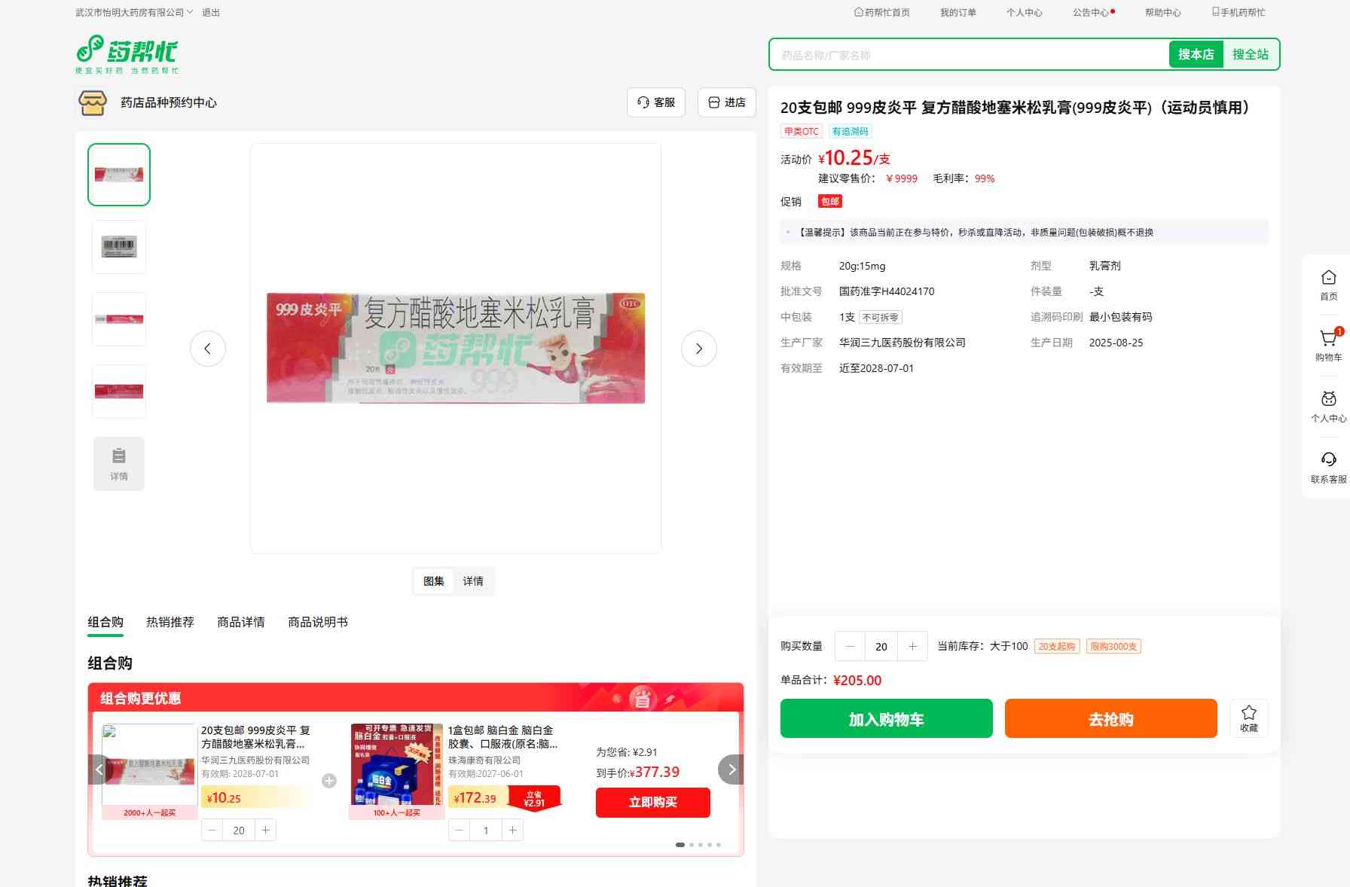Switch to the 商品说明书 tab

tap(318, 622)
